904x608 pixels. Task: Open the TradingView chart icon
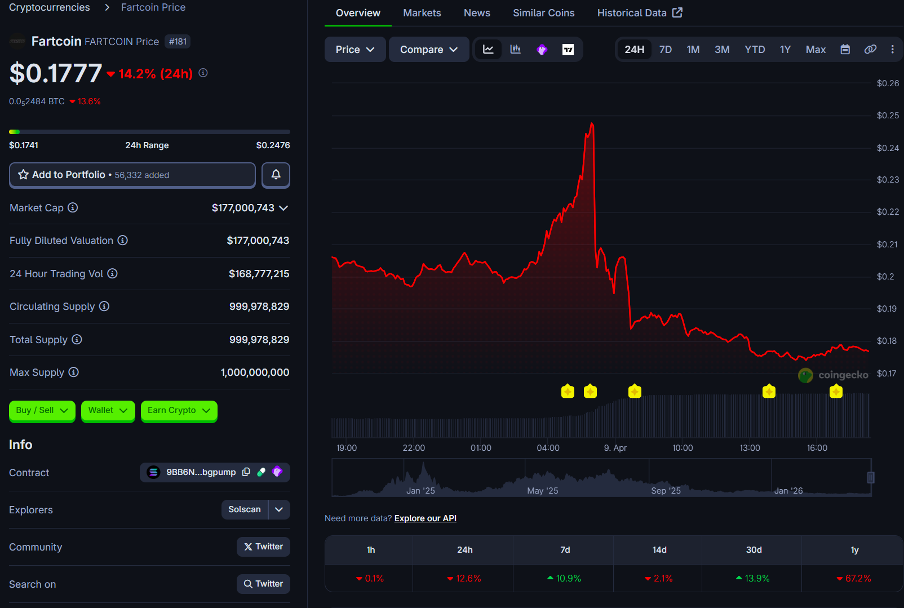click(568, 50)
